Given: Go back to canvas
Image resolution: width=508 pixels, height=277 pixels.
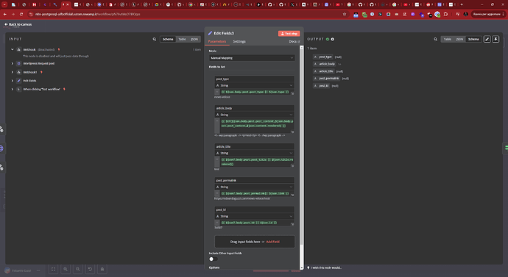Looking at the screenshot, I should pos(18,24).
